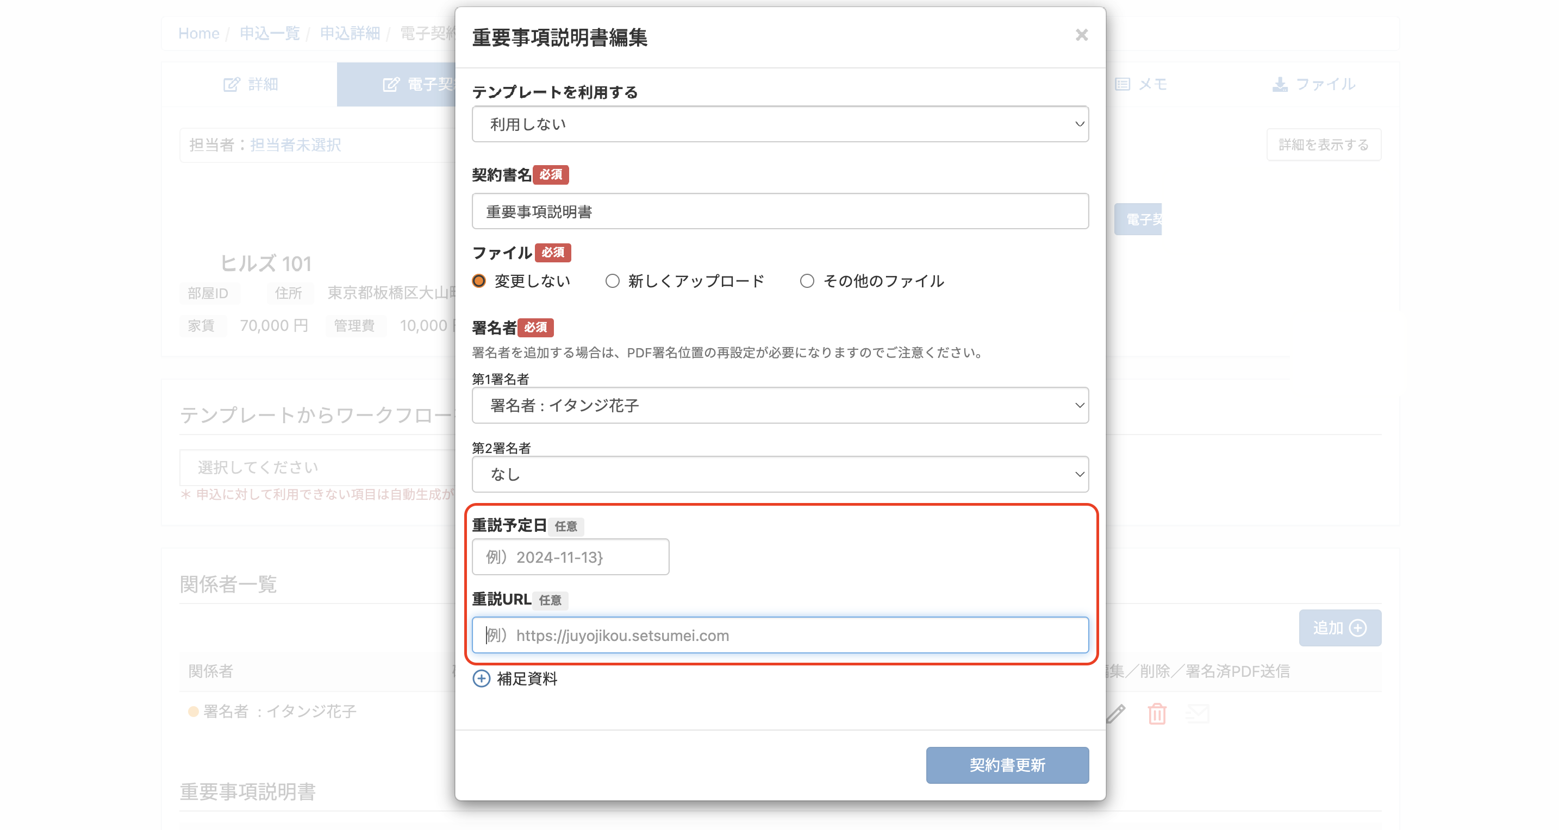This screenshot has height=830, width=1559.
Task: Expand the 補足資料 section plus icon
Action: [x=481, y=679]
